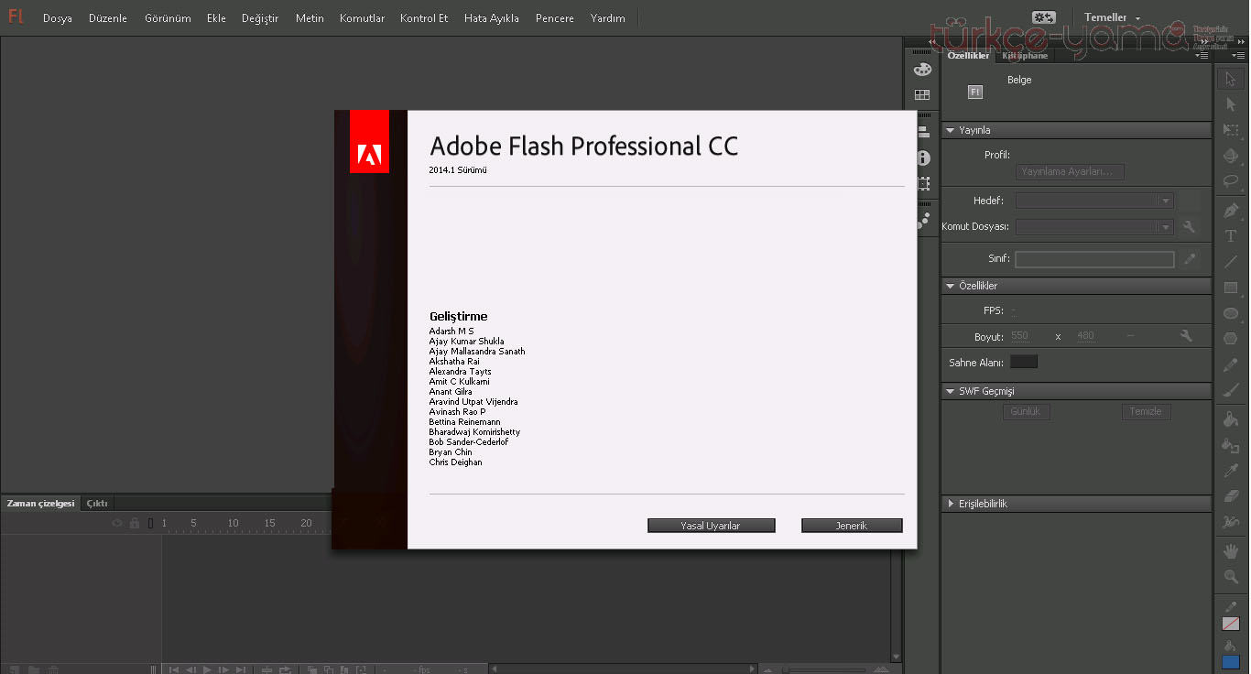Image resolution: width=1251 pixels, height=674 pixels.
Task: Toggle onion skin outlines in timeline footer
Action: click(329, 669)
